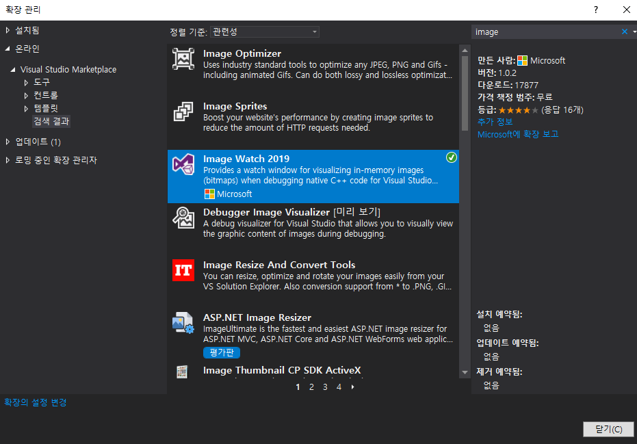The width and height of the screenshot is (637, 444).
Task: Expand the 템플릿 node
Action: 26,109
